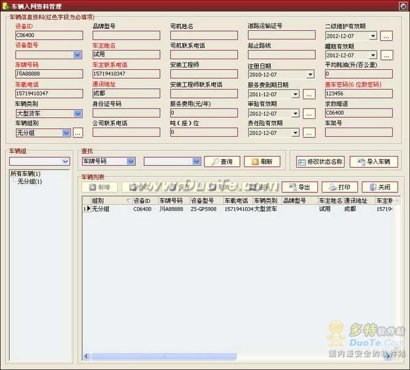Screen dimensions: 410x370
Task: Click 设备型号 column header in table
Action: pyautogui.click(x=207, y=200)
